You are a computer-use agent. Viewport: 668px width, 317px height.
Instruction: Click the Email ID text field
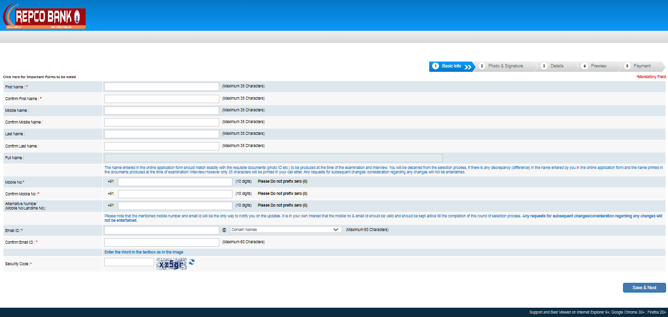(161, 230)
